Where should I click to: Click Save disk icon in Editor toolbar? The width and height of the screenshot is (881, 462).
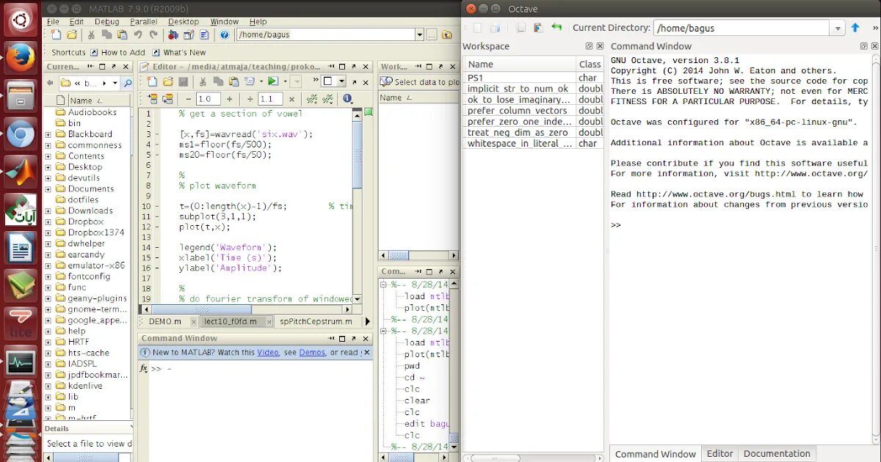(183, 81)
